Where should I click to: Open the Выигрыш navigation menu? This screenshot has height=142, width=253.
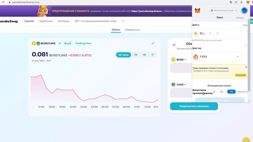64,21
